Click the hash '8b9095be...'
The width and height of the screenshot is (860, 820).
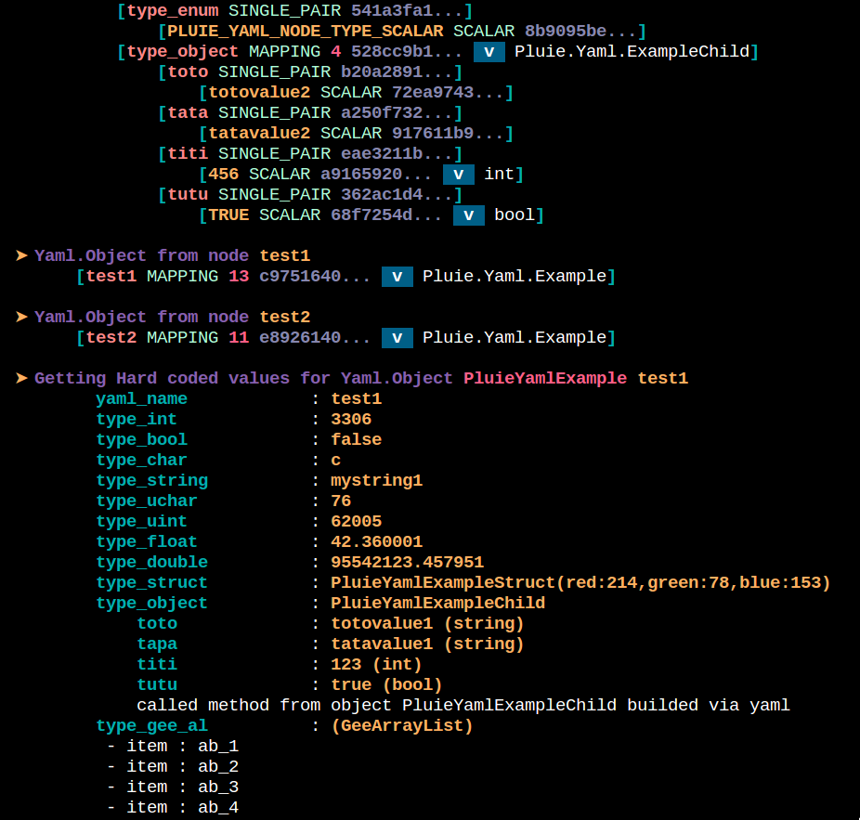point(580,32)
